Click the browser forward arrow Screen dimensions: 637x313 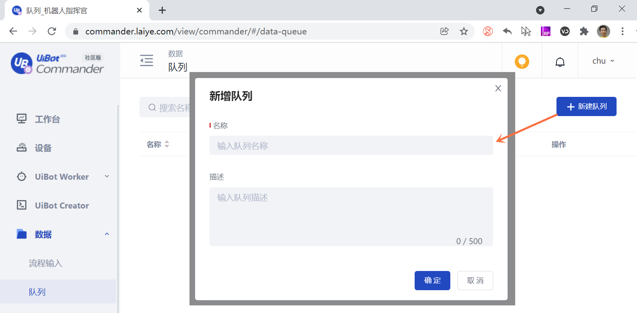click(32, 31)
